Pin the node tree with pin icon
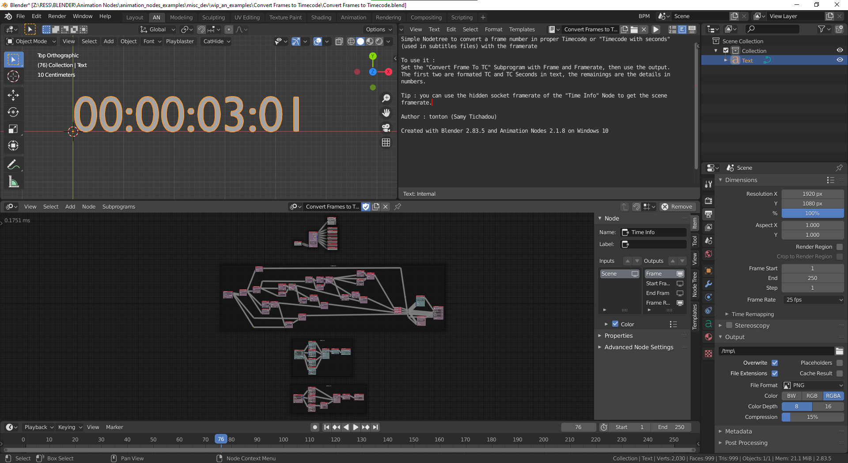Viewport: 848px width, 463px height. tap(397, 206)
